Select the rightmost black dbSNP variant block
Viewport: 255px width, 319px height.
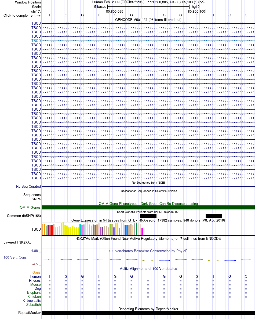click(x=214, y=216)
